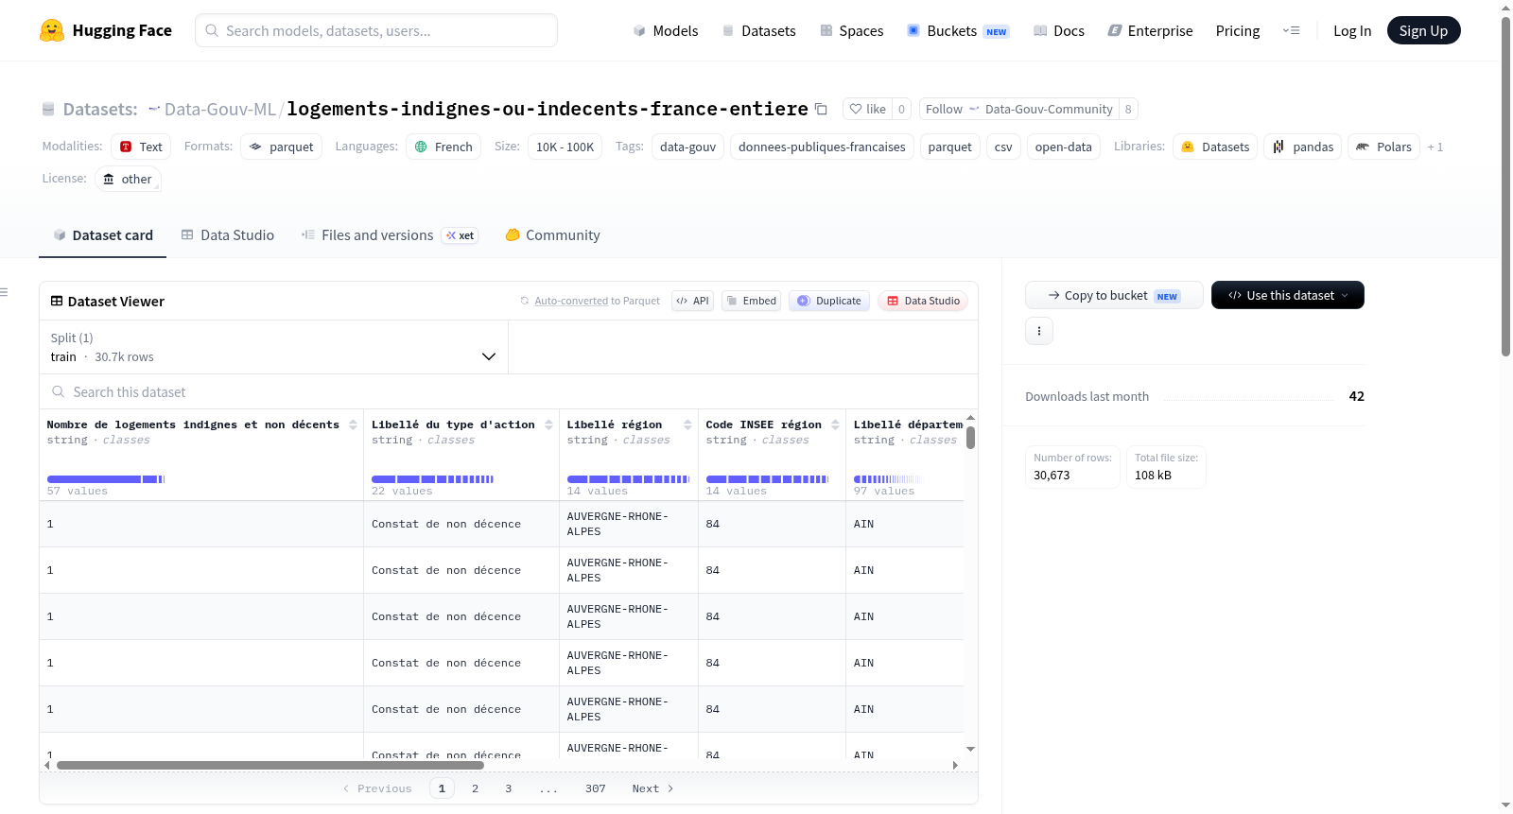Viewport: 1513px width, 814px height.
Task: Open the other license tag
Action: tap(128, 179)
